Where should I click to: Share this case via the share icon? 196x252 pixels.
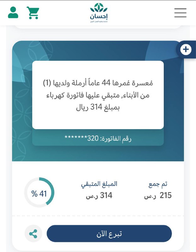[x=33, y=233]
